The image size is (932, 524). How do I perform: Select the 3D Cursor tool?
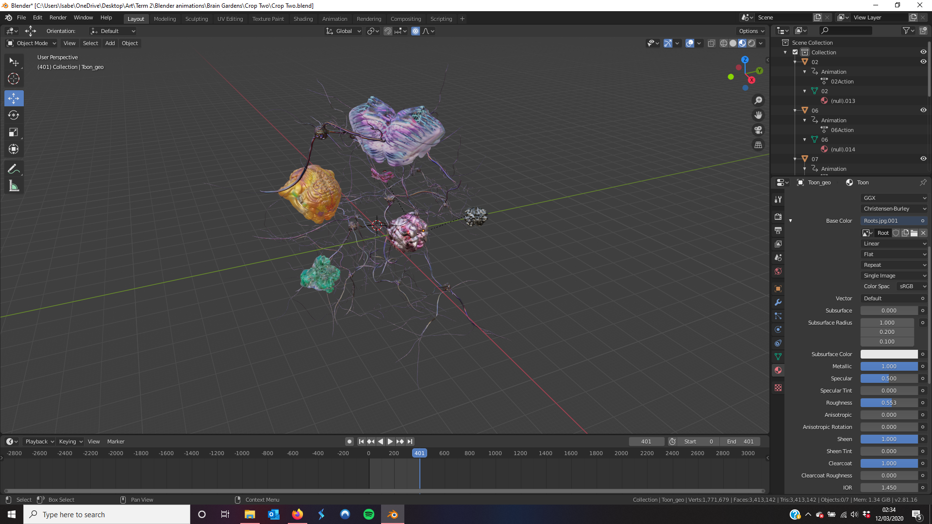pos(14,79)
